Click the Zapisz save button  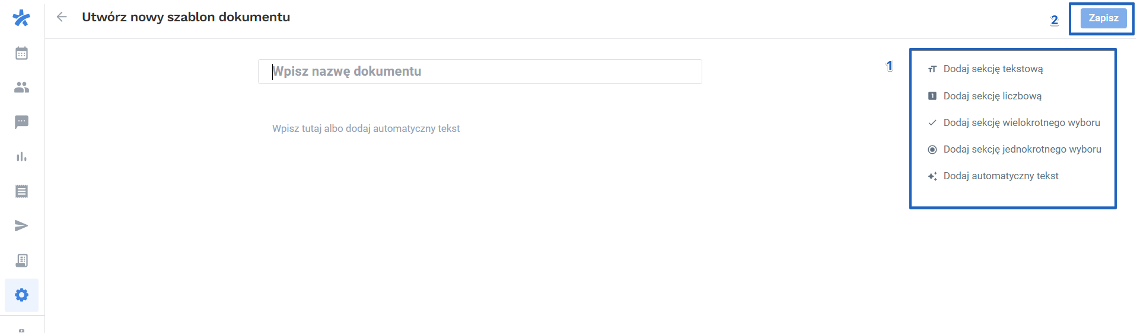click(x=1103, y=18)
